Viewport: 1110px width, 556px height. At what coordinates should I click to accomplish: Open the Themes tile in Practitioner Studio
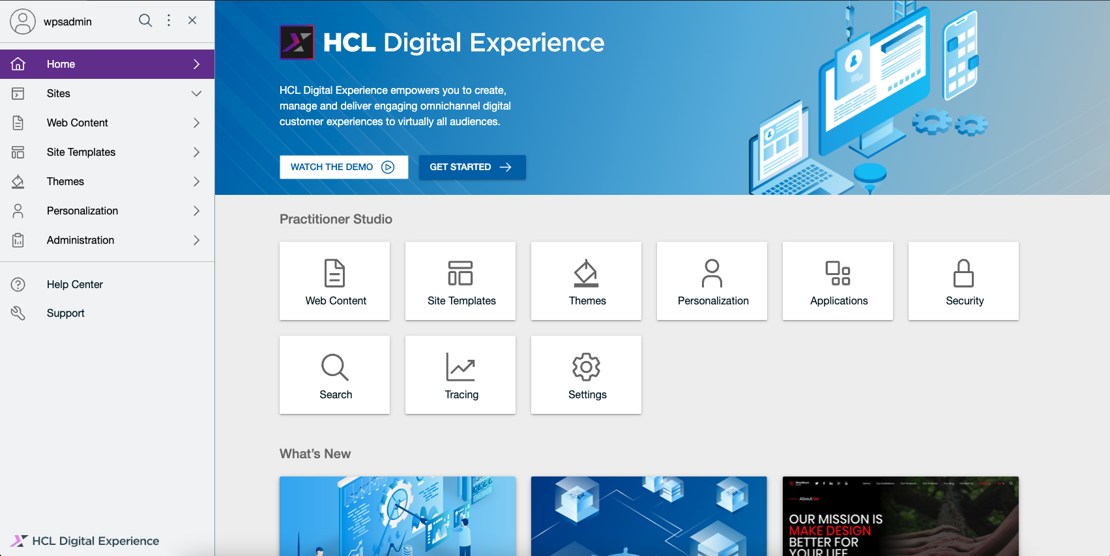[x=587, y=281]
